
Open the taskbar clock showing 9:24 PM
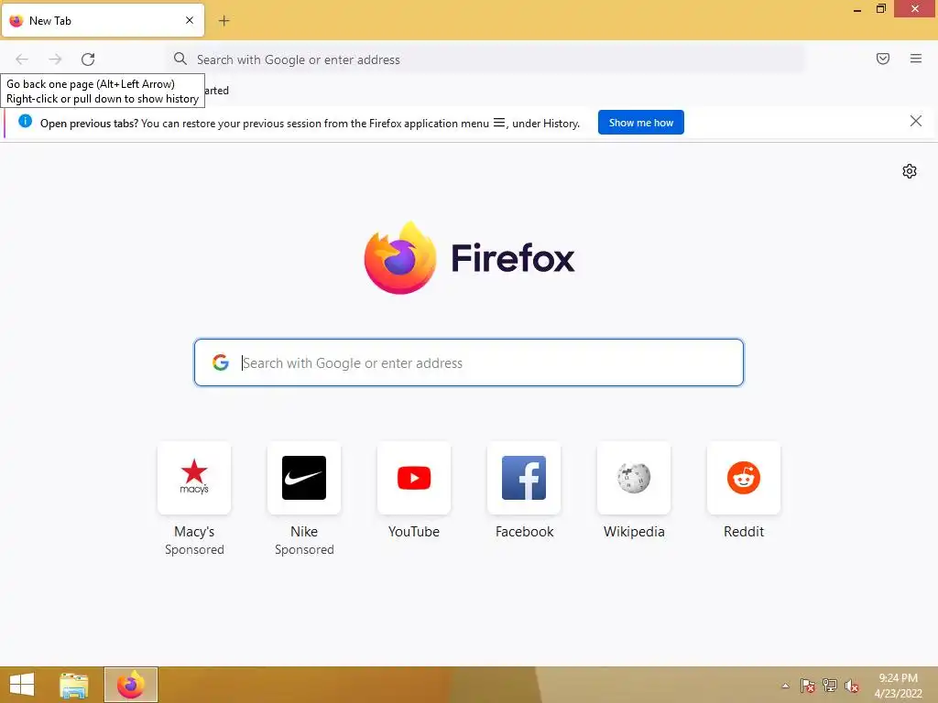pyautogui.click(x=898, y=686)
